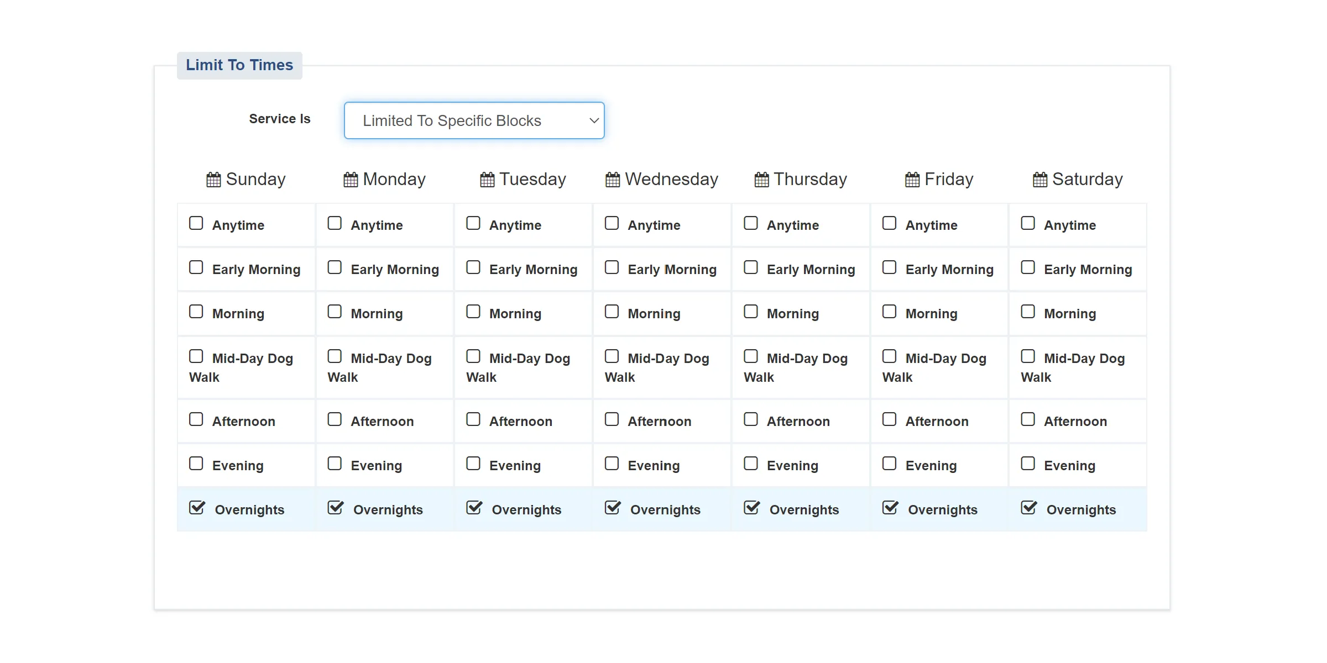This screenshot has height=663, width=1327.
Task: Select Mid-Day Dog Walk on Sunday
Action: pyautogui.click(x=196, y=356)
